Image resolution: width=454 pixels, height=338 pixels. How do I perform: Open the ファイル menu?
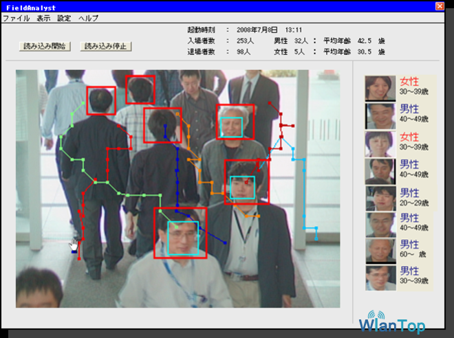click(x=17, y=19)
